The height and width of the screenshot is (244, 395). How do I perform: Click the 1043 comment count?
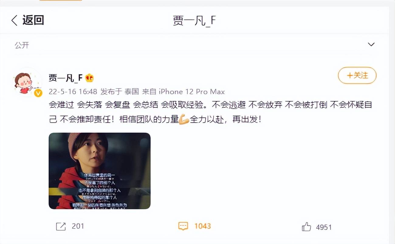pyautogui.click(x=202, y=226)
